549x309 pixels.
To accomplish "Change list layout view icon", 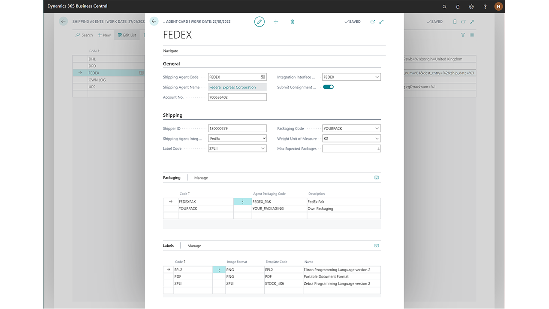I will coord(472,35).
